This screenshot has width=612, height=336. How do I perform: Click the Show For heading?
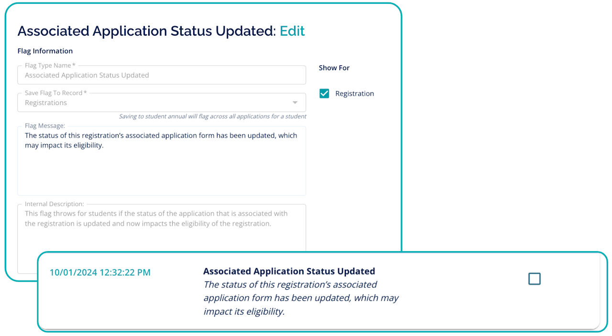tap(334, 68)
